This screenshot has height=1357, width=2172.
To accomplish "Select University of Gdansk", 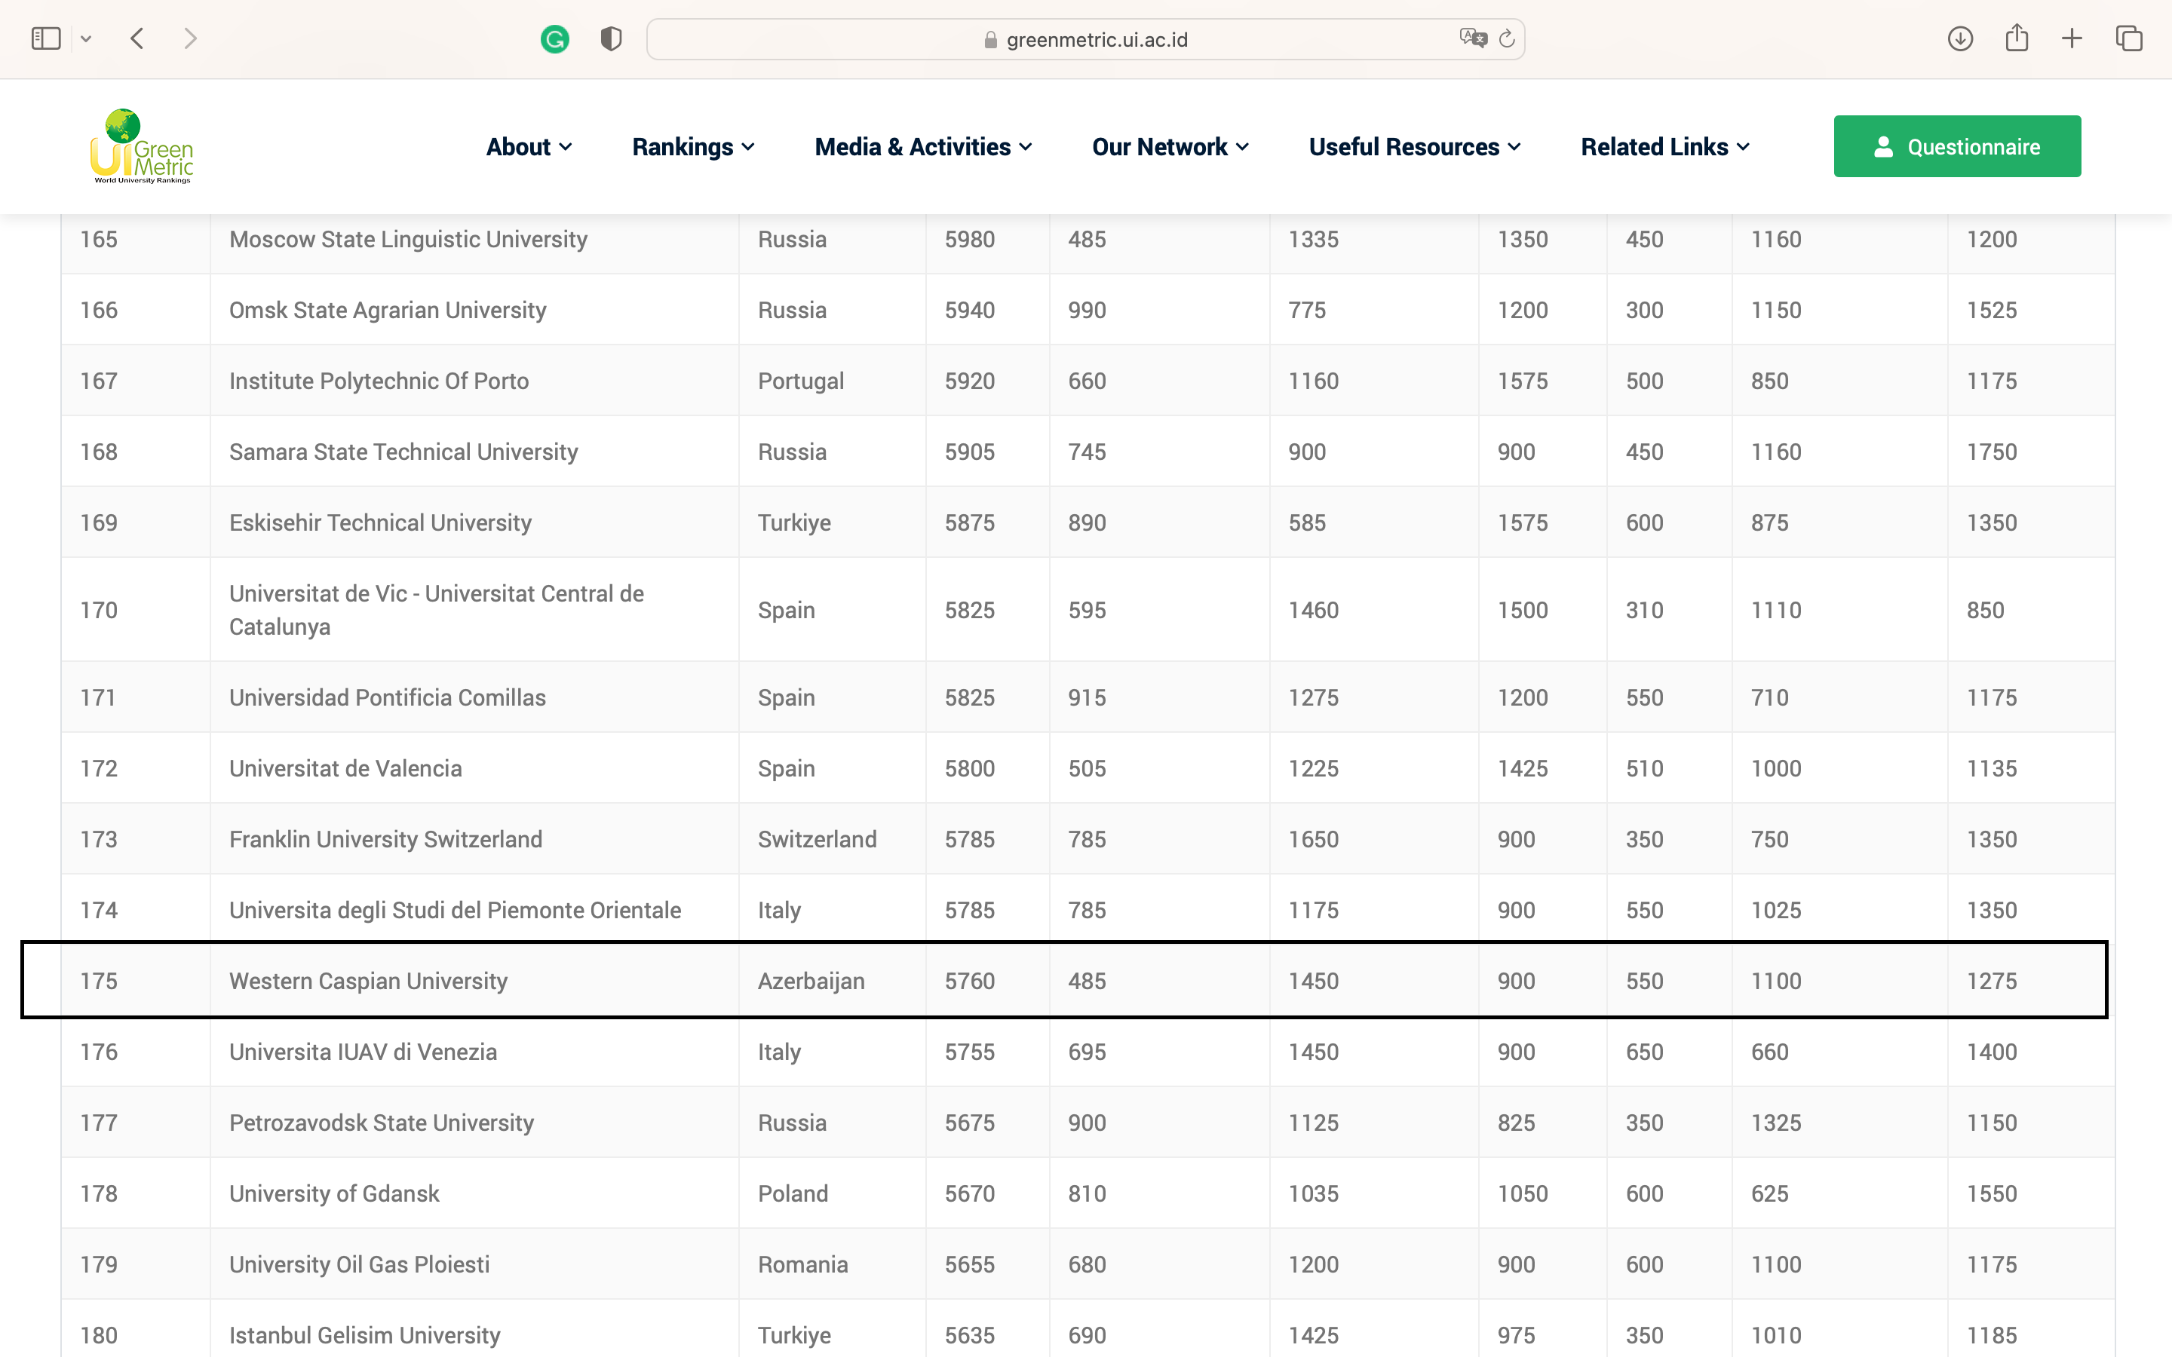I will coord(334,1195).
